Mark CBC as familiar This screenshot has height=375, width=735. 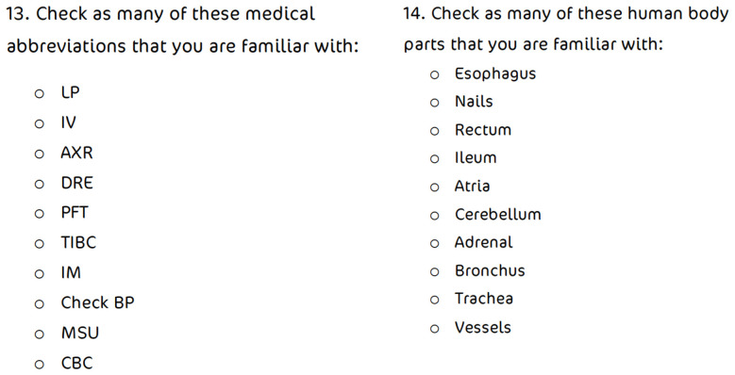click(x=40, y=365)
